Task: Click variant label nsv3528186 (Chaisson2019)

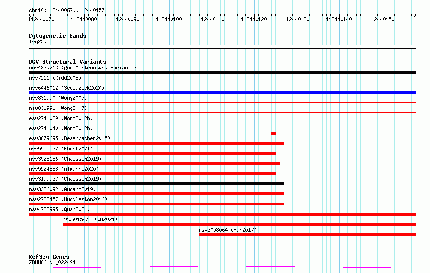Action: (65, 159)
